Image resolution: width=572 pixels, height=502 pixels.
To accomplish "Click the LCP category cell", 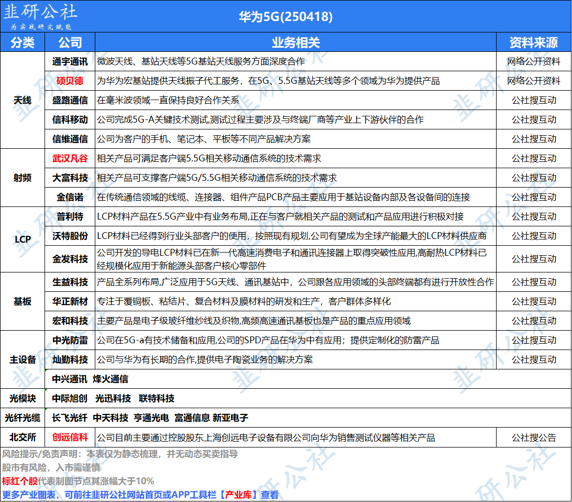I will 23,239.
